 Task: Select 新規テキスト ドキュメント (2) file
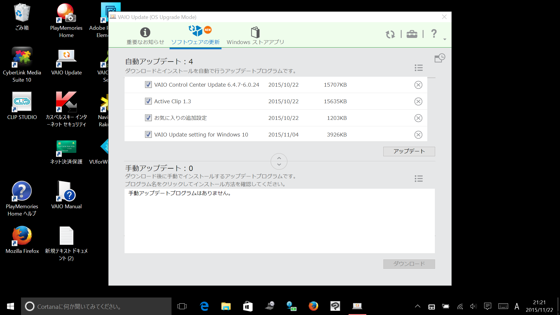coord(66,244)
